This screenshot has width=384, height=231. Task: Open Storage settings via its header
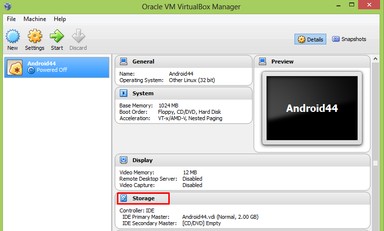143,198
